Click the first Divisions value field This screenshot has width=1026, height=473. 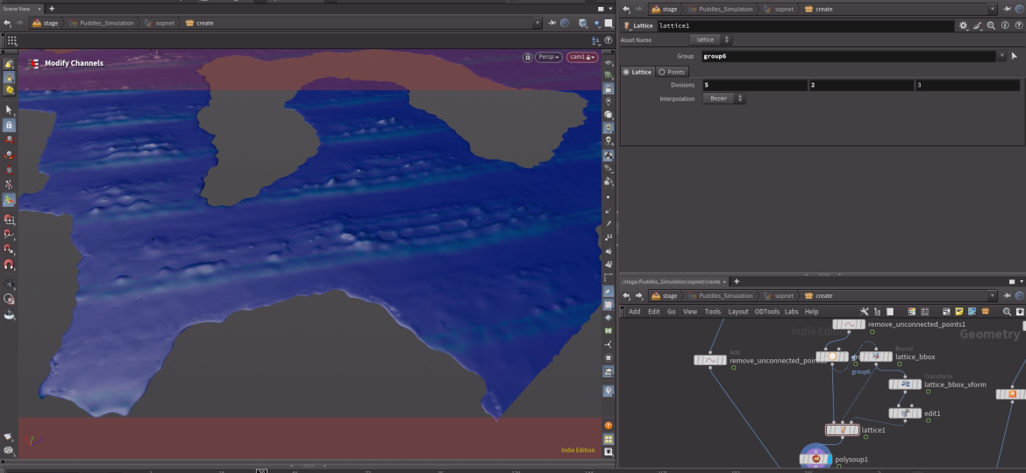pyautogui.click(x=752, y=85)
